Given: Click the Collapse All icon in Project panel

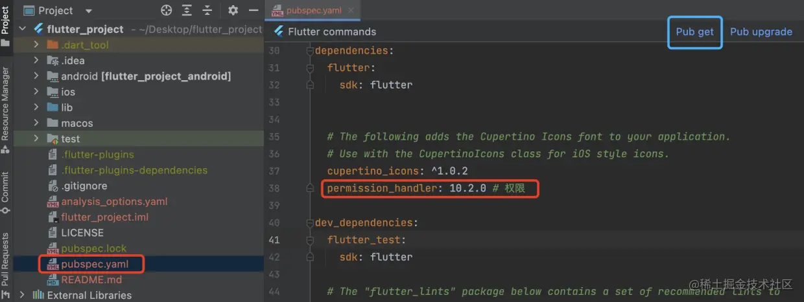Looking at the screenshot, I should pyautogui.click(x=207, y=10).
